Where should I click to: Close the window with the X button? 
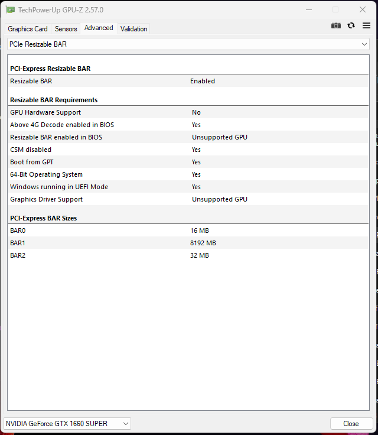coord(363,9)
